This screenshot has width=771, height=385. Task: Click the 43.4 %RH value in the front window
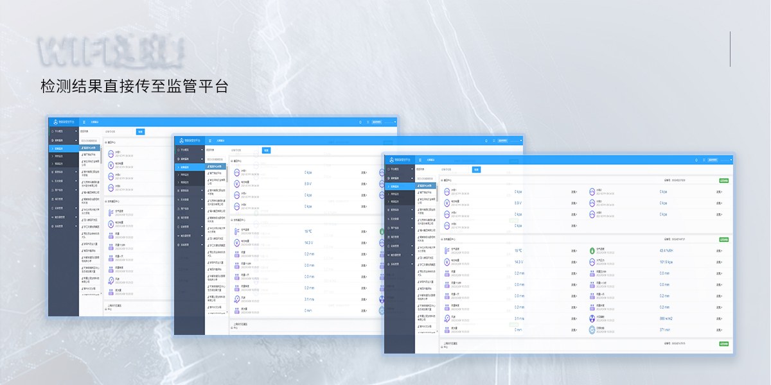tap(666, 251)
